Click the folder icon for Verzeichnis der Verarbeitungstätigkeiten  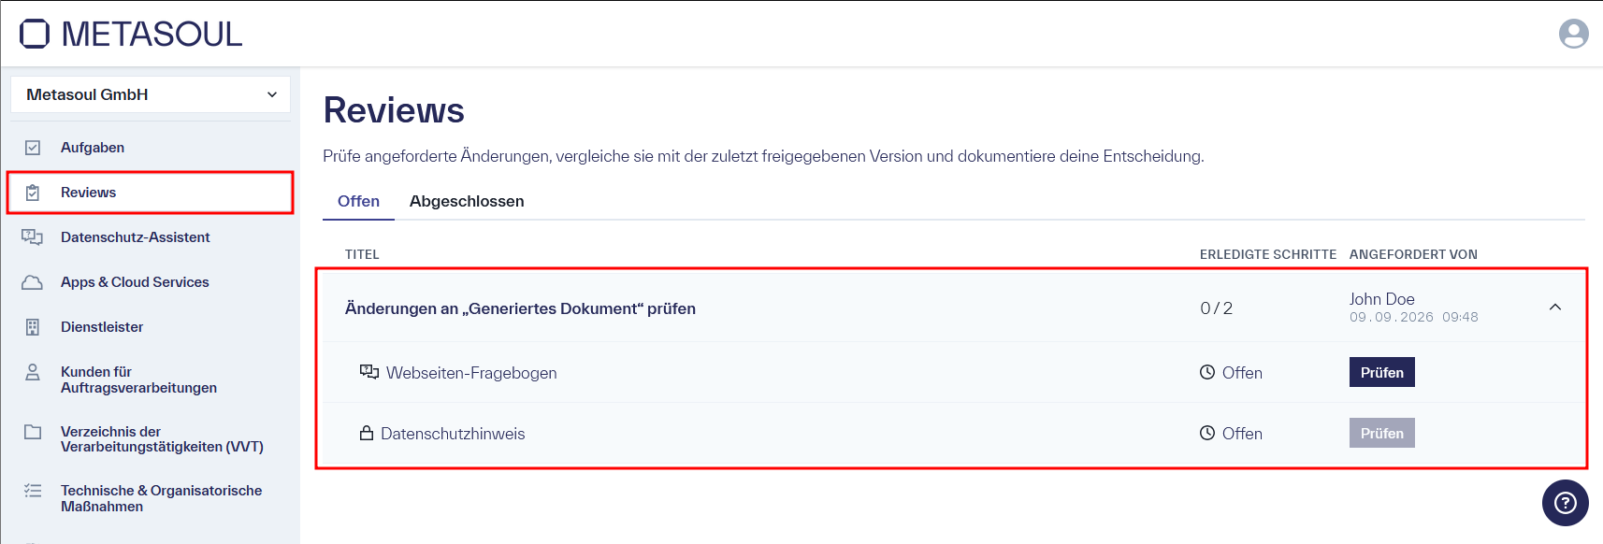[33, 432]
